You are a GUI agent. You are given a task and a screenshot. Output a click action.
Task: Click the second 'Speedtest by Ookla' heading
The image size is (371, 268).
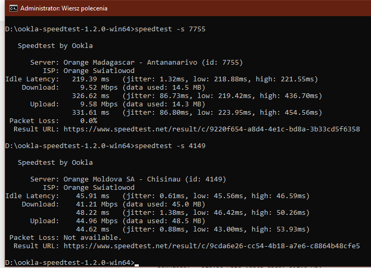point(55,163)
